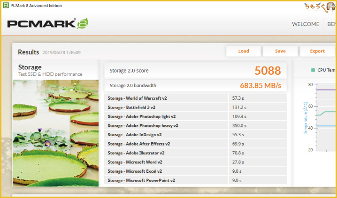
Task: Select the Storage 2.0 score label
Action: 129,71
